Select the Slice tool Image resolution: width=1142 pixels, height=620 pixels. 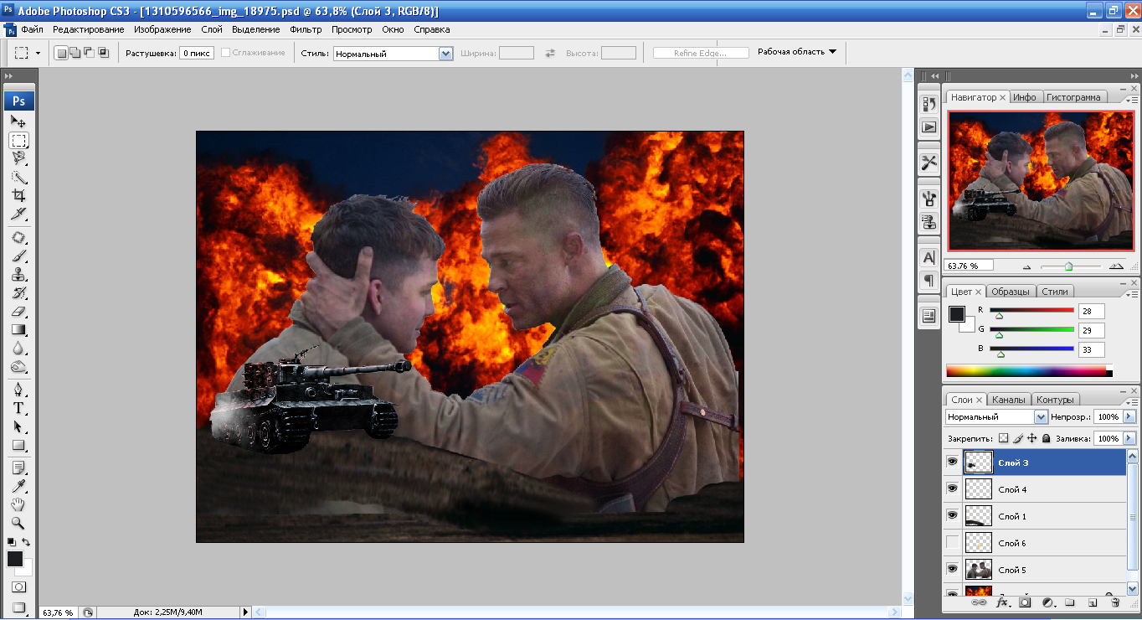tap(18, 214)
